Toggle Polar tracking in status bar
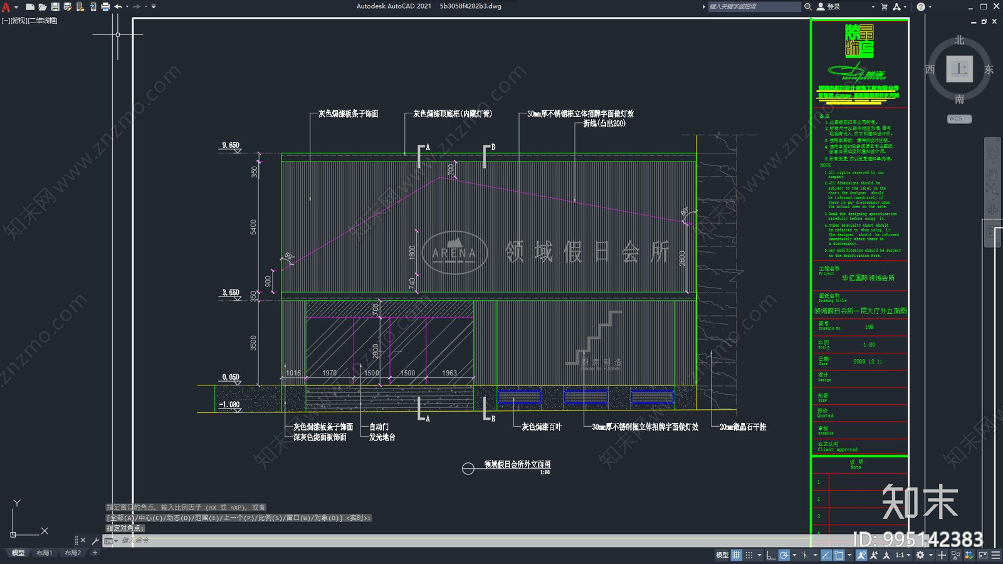 point(784,555)
